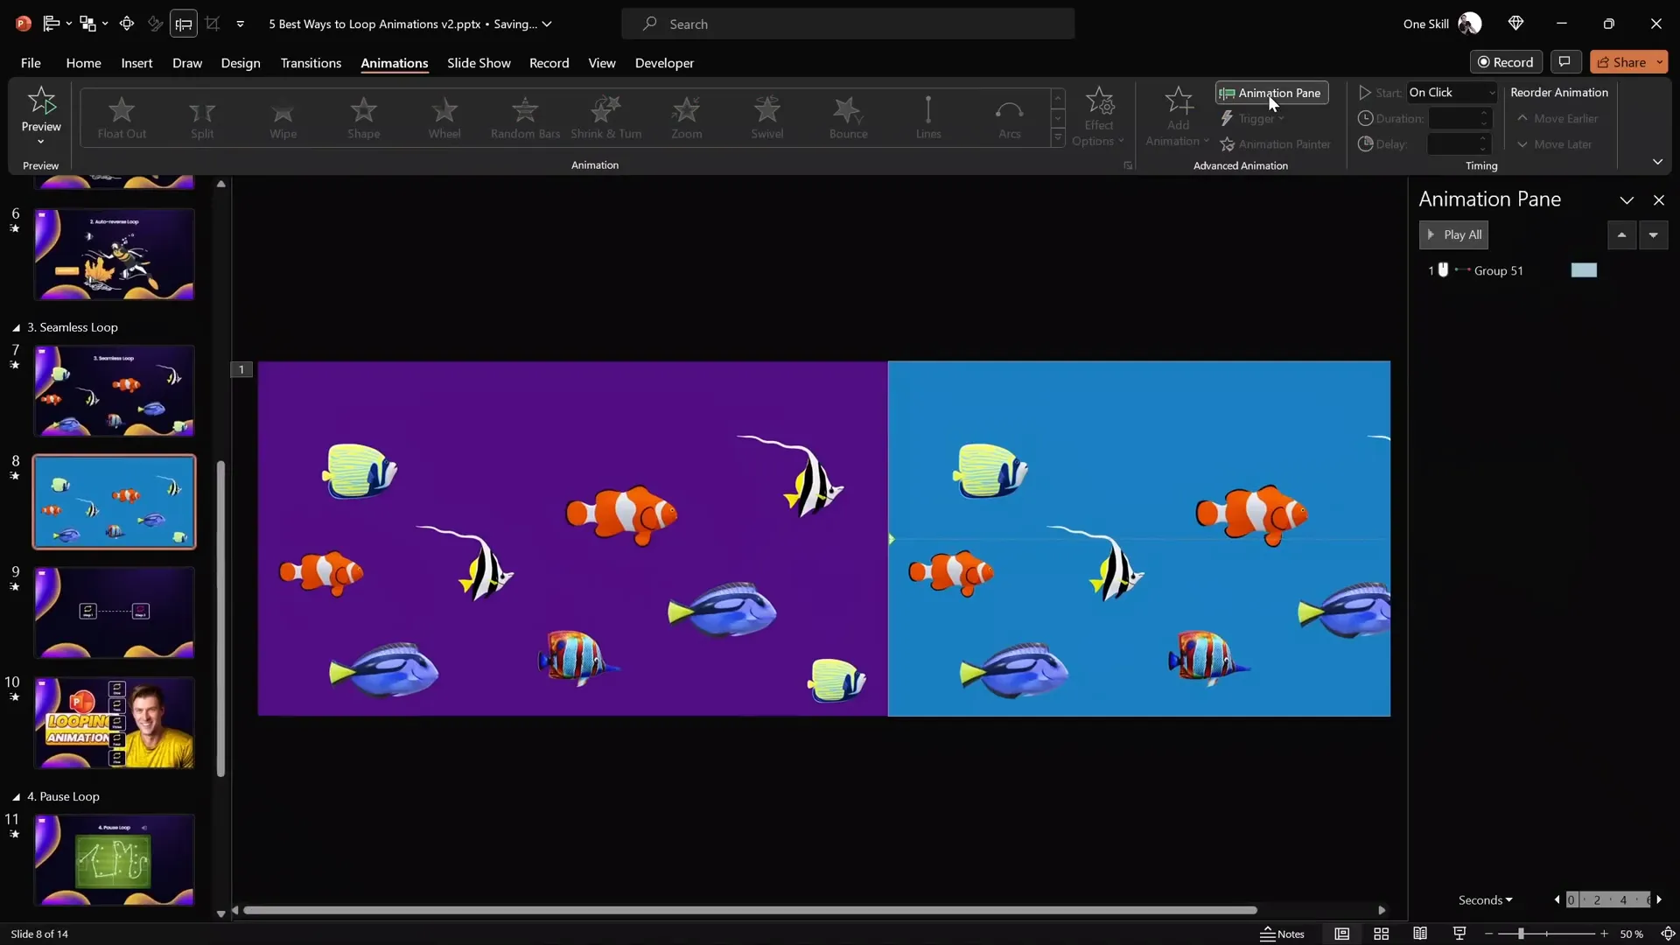
Task: Click the Record button
Action: pos(1506,62)
